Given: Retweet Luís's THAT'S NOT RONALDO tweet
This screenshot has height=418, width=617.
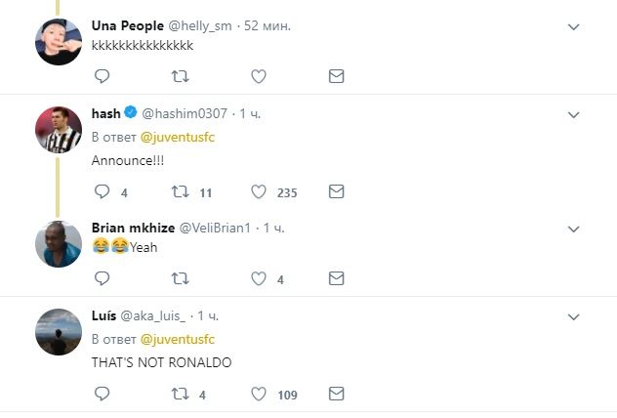Looking at the screenshot, I should click(181, 395).
